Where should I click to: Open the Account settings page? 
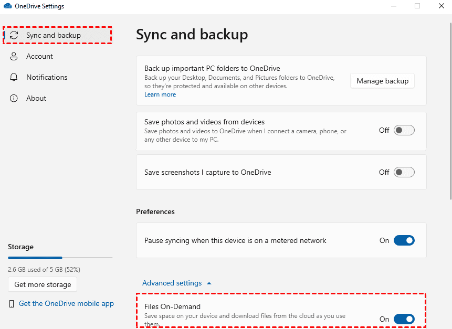[x=39, y=56]
